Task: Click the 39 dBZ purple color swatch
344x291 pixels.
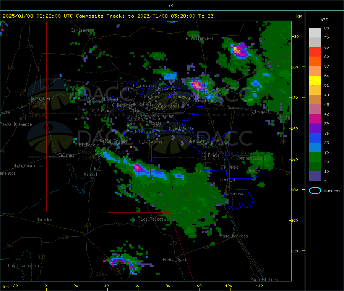Action: pyautogui.click(x=315, y=128)
